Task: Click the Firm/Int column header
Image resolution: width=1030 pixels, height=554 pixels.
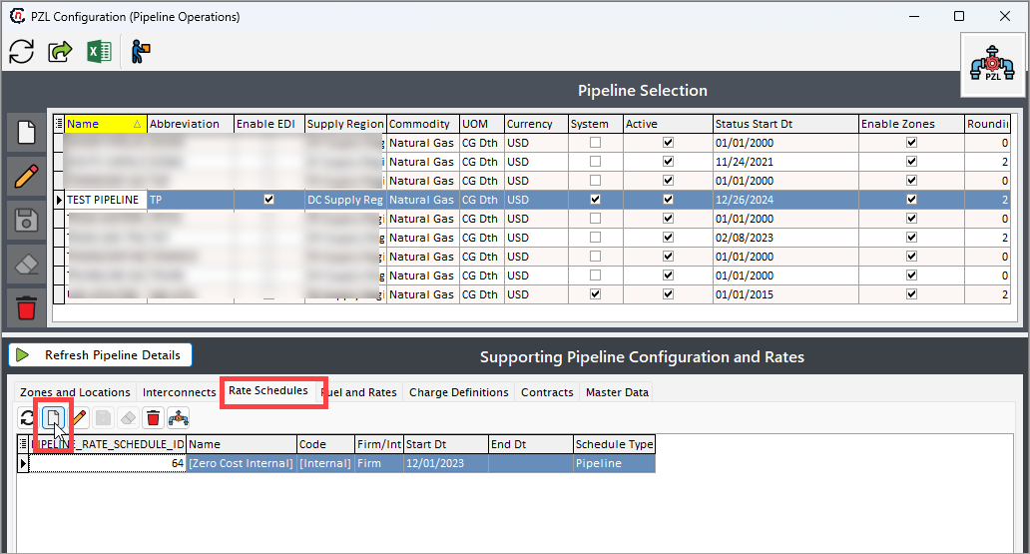Action: pyautogui.click(x=379, y=444)
